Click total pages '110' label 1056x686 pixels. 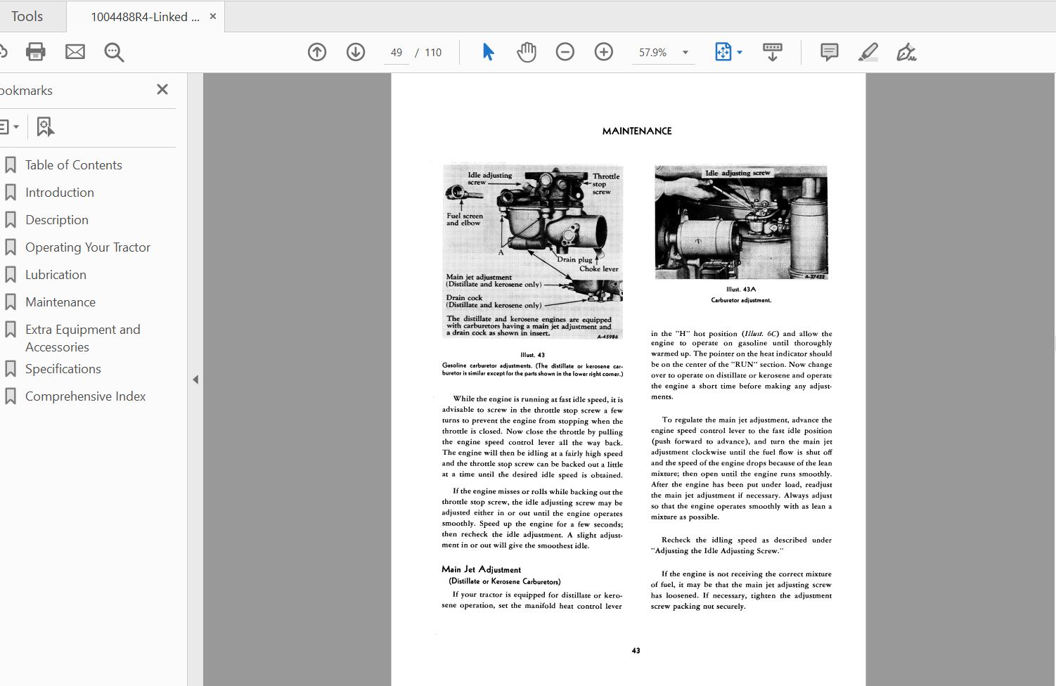click(x=433, y=53)
